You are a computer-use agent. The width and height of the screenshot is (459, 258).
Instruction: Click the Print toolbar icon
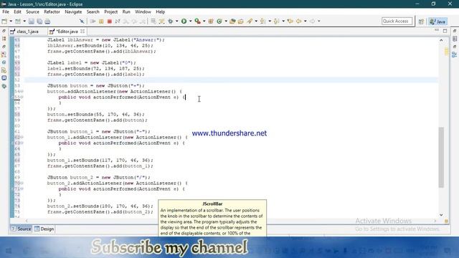coord(47,21)
